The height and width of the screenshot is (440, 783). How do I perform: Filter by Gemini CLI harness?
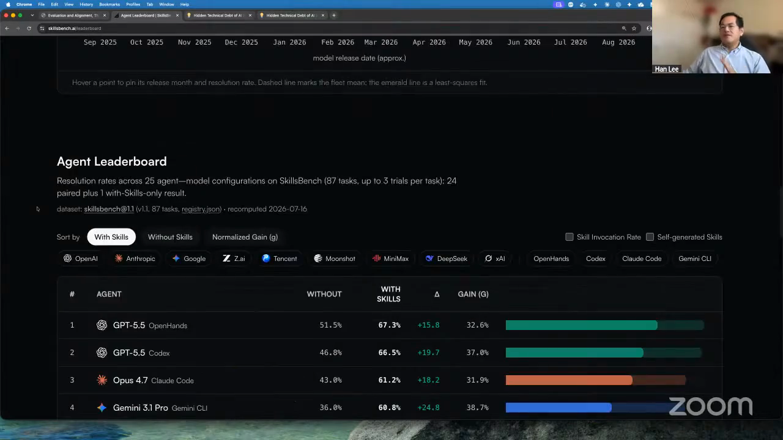click(695, 258)
